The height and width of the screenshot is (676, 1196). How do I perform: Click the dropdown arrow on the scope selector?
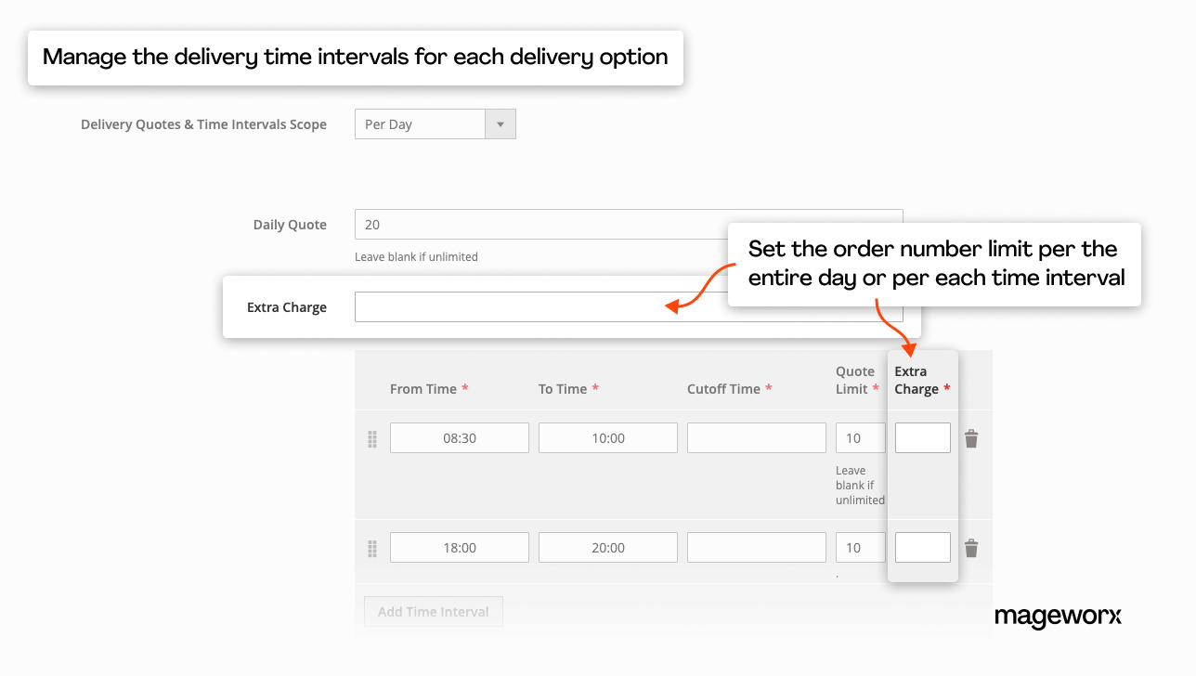pyautogui.click(x=500, y=123)
